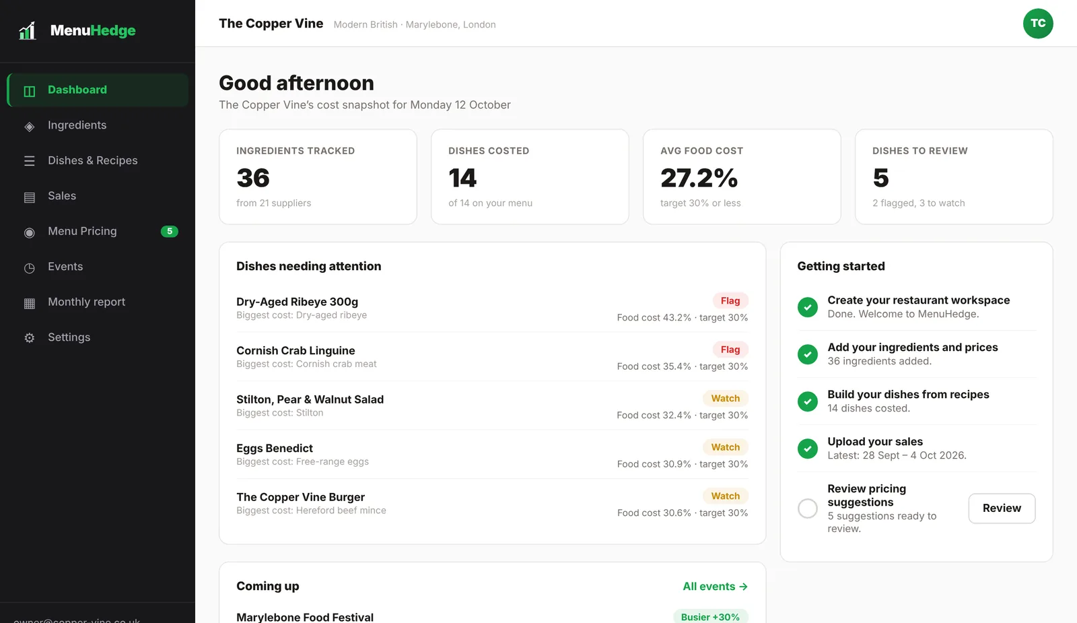Click the Menu Pricing circle icon
The image size is (1077, 623).
tap(30, 232)
